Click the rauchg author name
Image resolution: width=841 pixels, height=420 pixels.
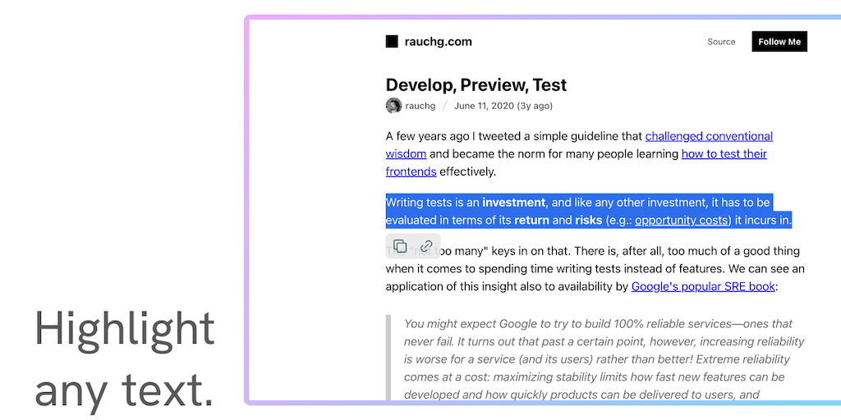420,106
